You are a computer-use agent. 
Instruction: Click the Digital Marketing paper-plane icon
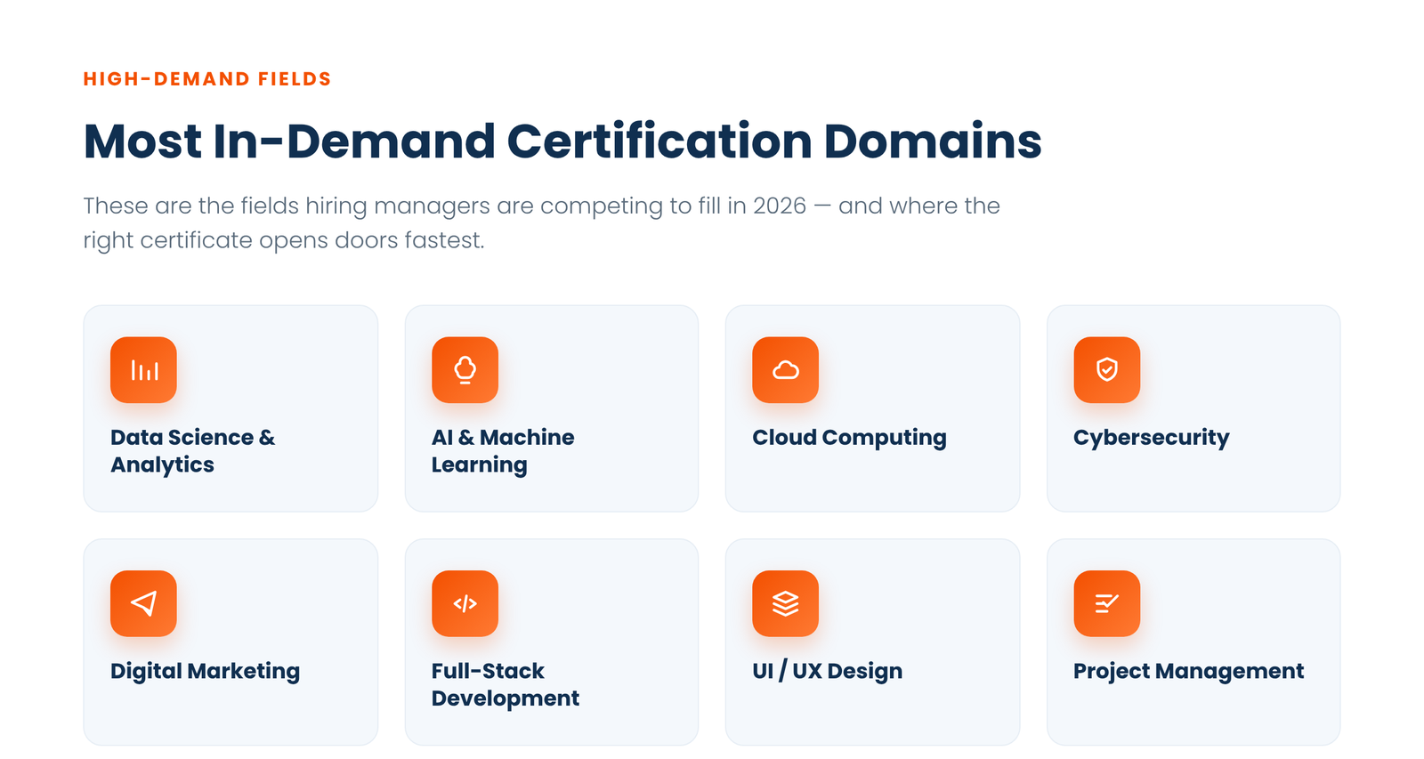coord(143,603)
